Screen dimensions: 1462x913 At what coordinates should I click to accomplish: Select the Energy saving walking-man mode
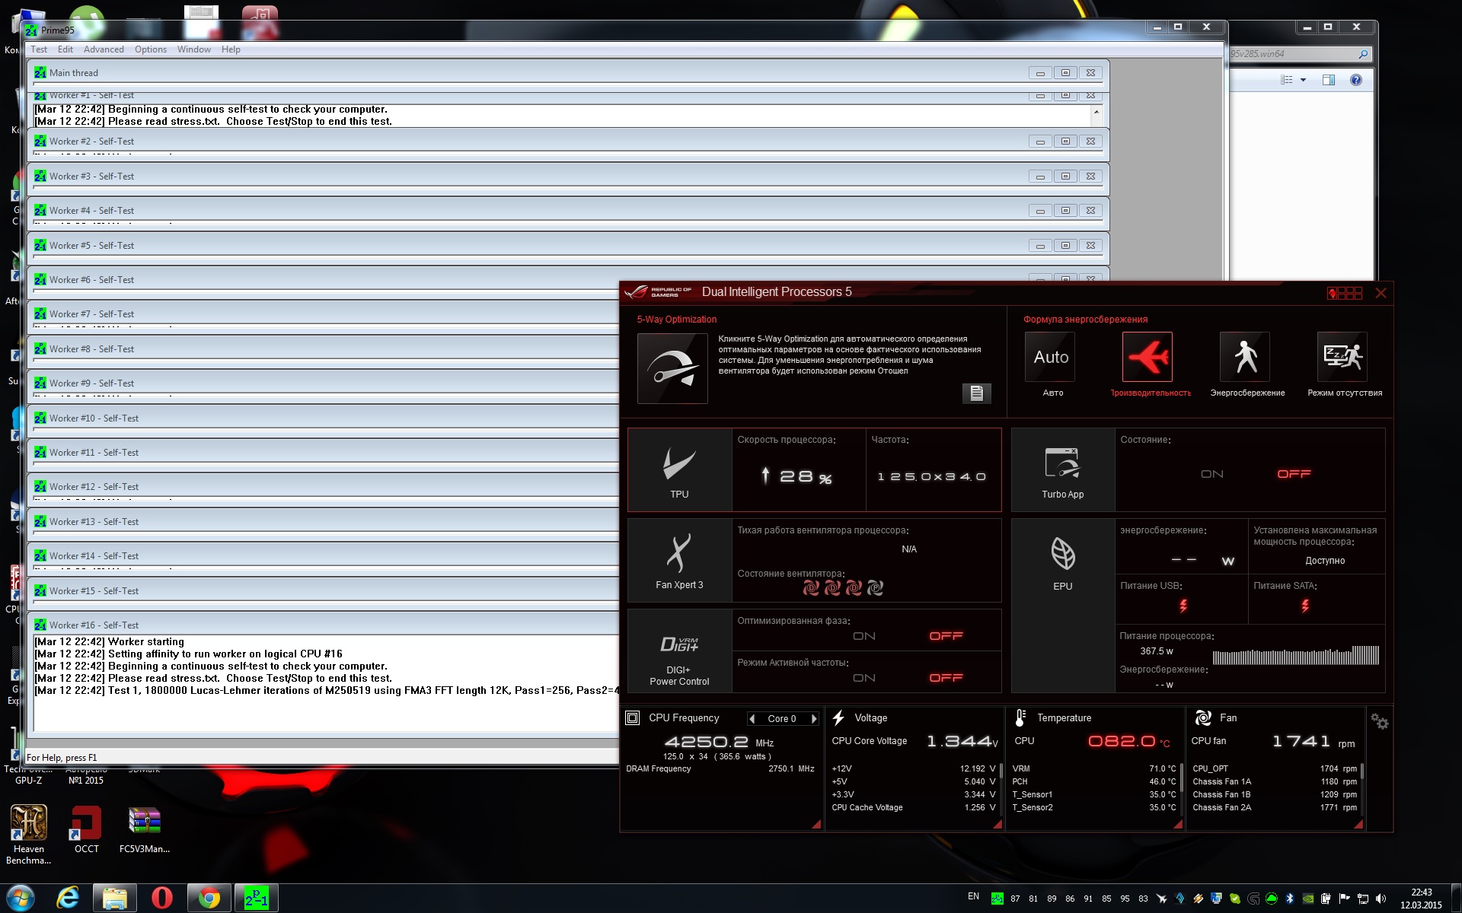tap(1244, 357)
